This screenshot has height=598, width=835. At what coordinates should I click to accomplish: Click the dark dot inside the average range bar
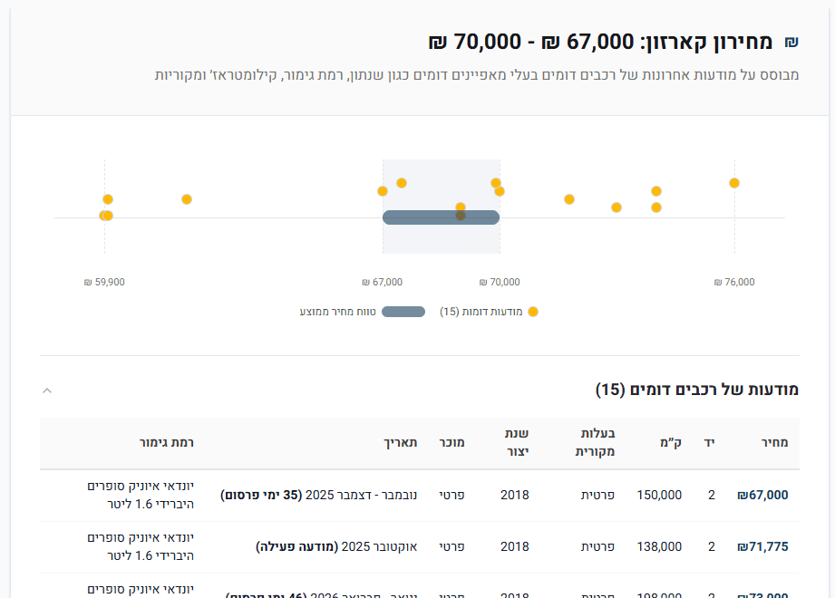tap(461, 216)
